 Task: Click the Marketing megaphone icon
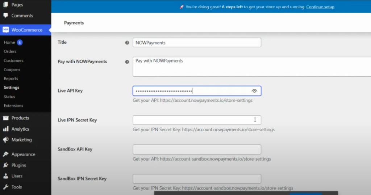pos(6,140)
